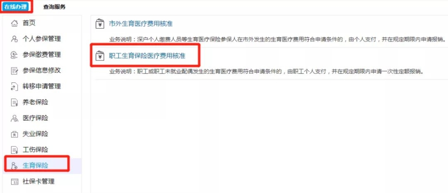This screenshot has height=193, width=448.
Task: Click the transfer icon for 转移申请管理
Action: click(x=14, y=86)
